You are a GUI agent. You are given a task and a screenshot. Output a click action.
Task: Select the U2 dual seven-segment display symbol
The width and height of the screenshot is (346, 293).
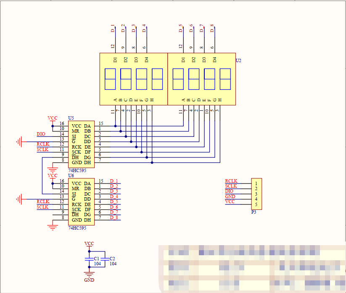tap(167, 78)
